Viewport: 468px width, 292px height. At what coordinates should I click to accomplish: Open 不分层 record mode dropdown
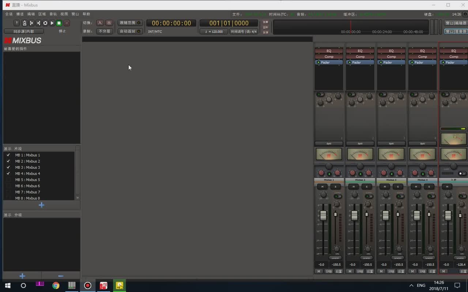click(105, 31)
